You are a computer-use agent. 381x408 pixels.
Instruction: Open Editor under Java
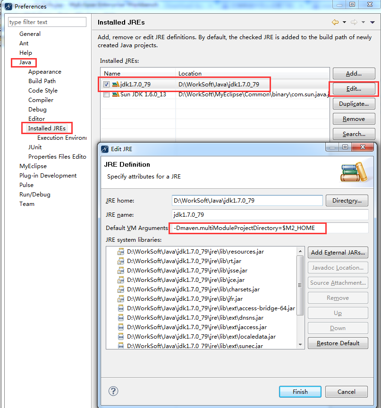[x=36, y=119]
